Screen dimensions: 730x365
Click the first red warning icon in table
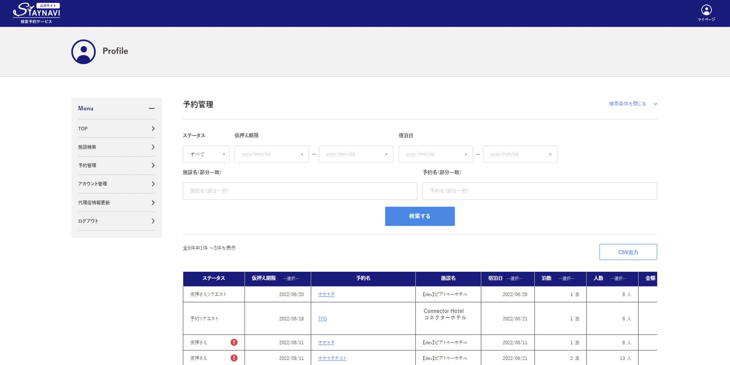[x=234, y=342]
